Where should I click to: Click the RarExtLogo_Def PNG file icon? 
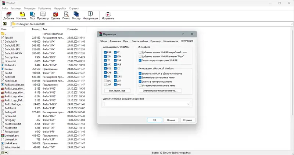(x=3, y=100)
